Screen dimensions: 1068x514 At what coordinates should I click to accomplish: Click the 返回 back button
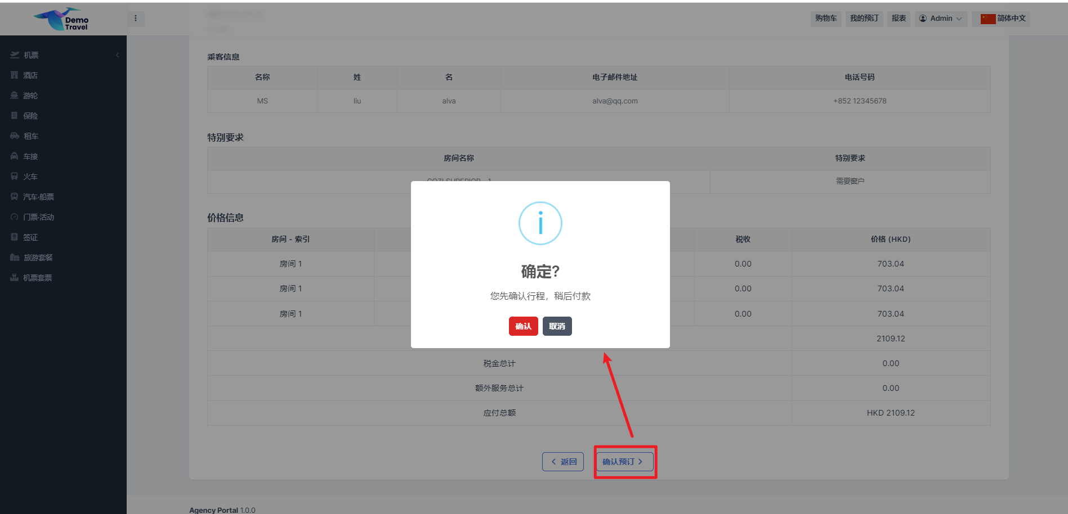[563, 462]
